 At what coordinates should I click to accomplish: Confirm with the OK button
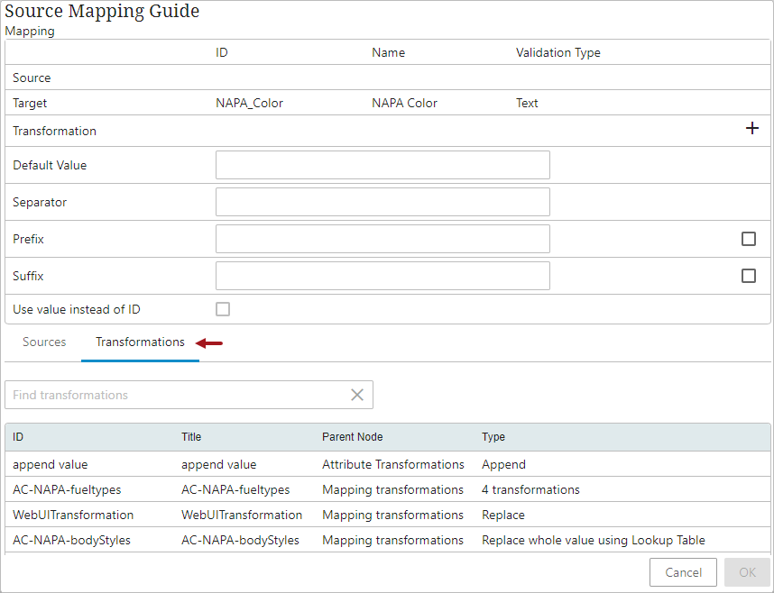point(747,572)
